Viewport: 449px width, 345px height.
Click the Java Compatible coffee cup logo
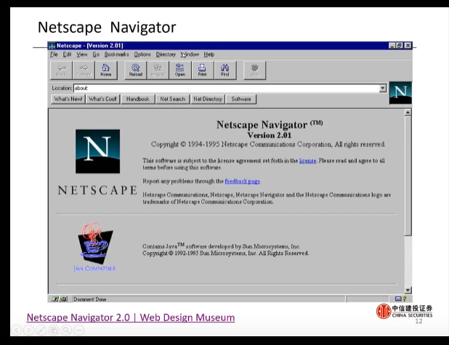(95, 243)
